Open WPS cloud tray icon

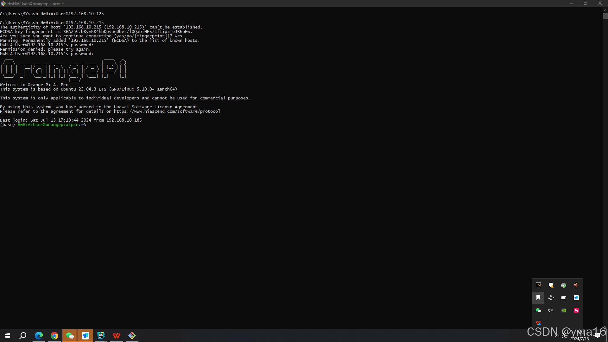point(538,323)
